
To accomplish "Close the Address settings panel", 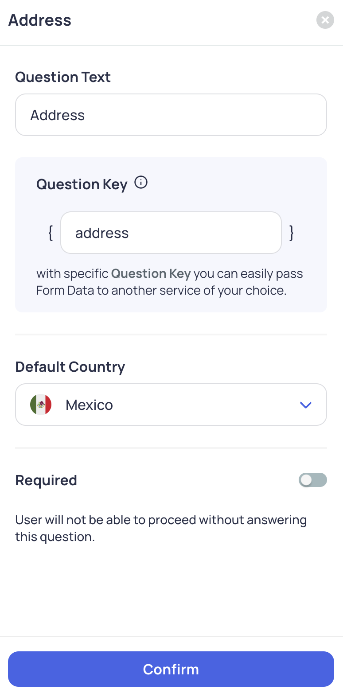I will tap(325, 20).
